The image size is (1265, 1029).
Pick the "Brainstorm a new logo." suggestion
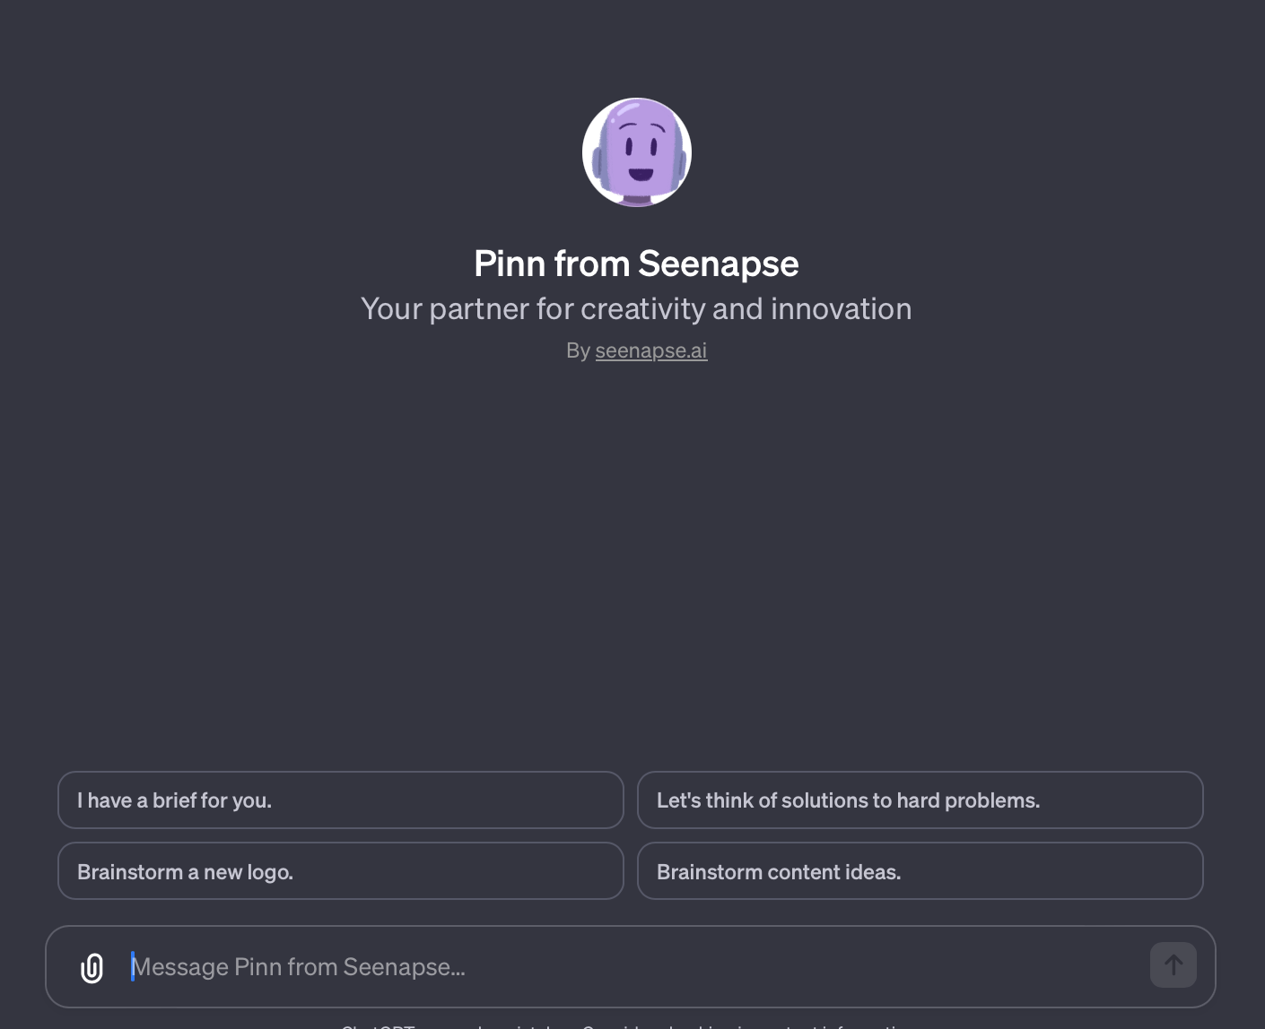point(340,870)
